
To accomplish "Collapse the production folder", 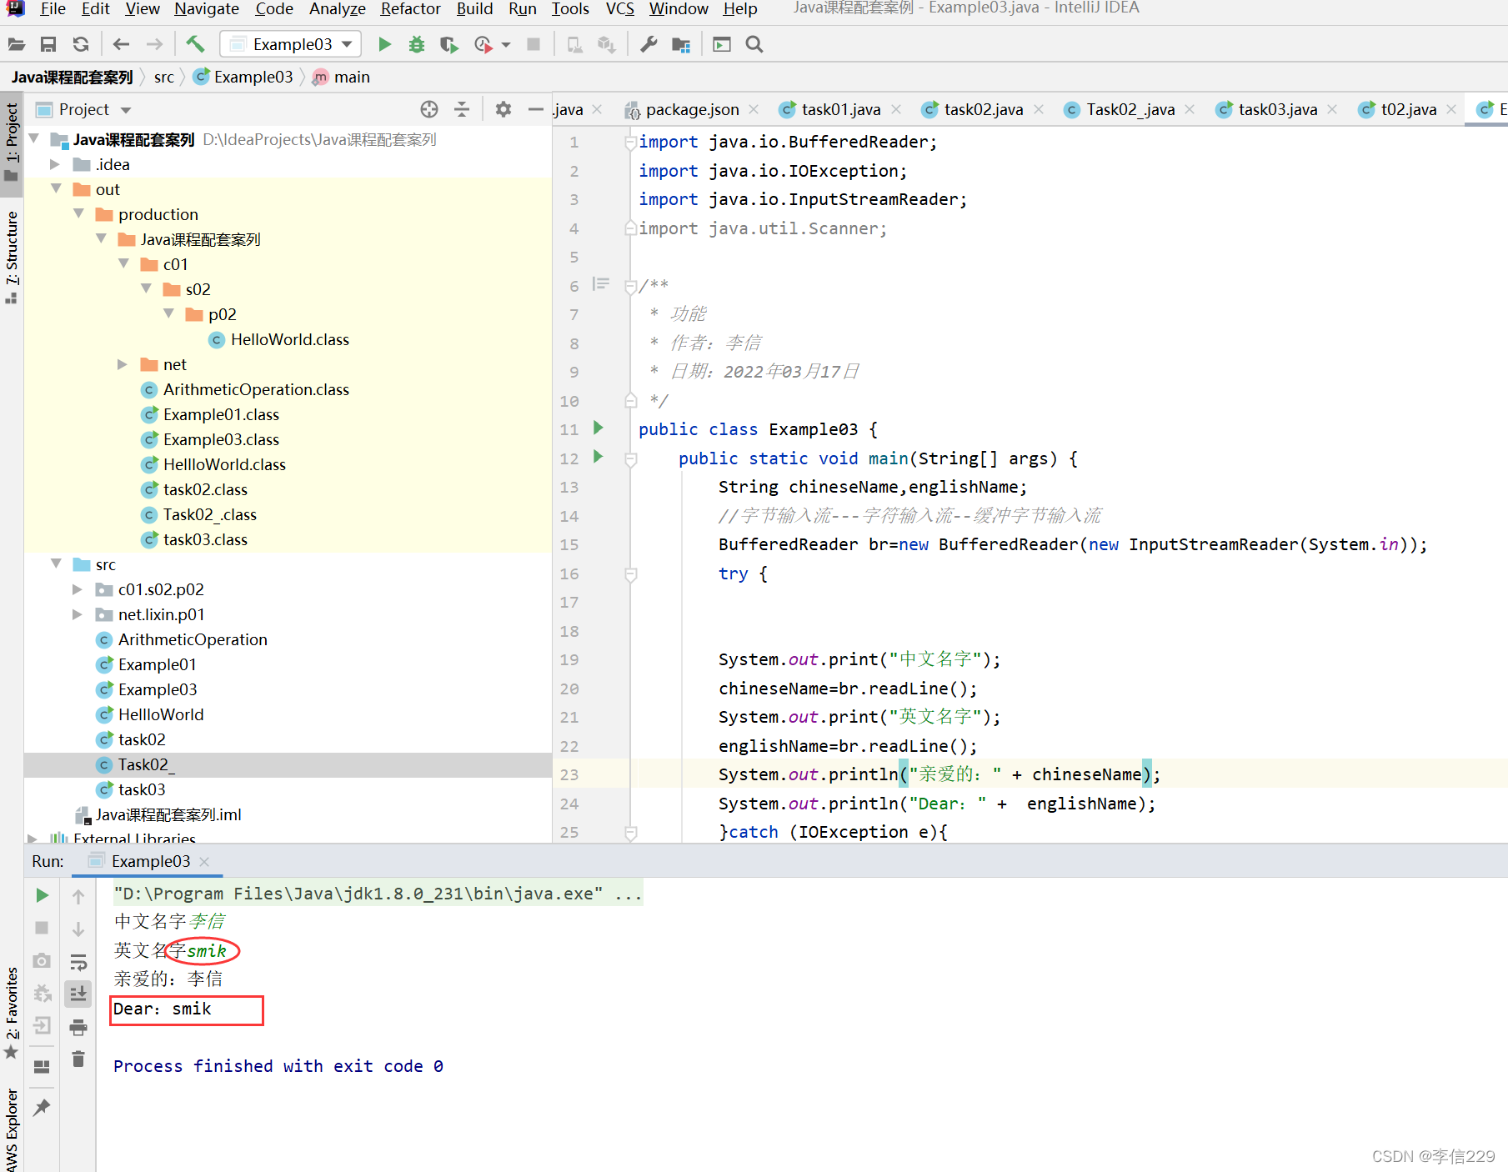I will pyautogui.click(x=78, y=213).
